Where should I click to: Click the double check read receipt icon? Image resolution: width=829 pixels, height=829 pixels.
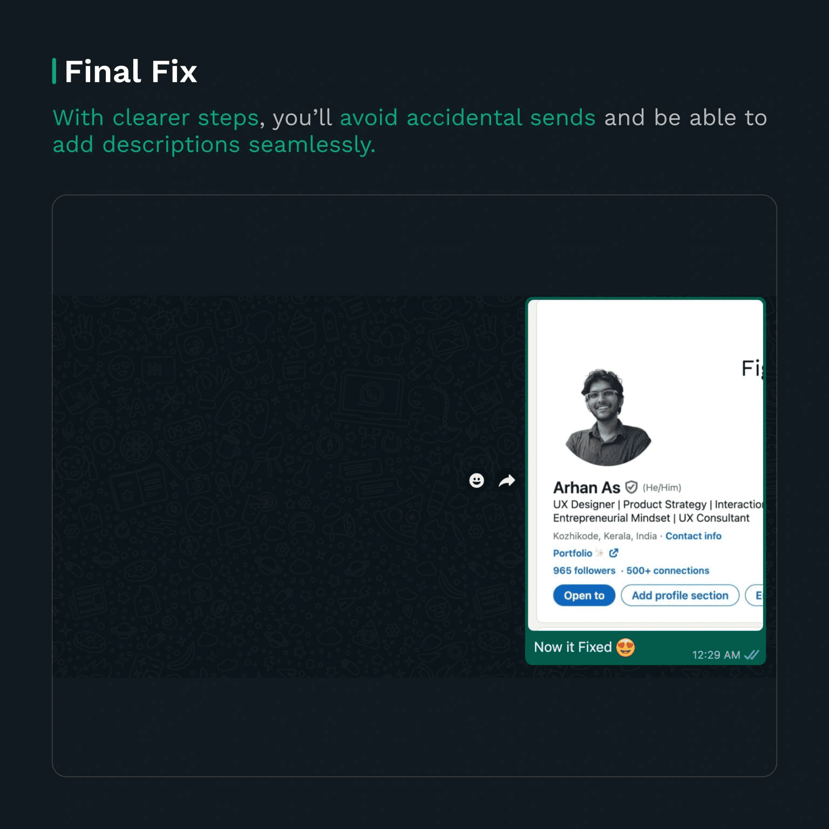[751, 655]
